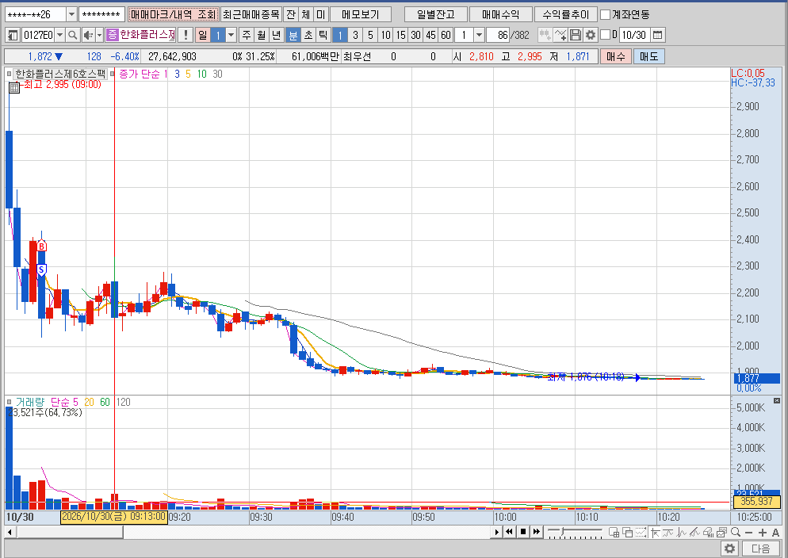This screenshot has width=788, height=558.
Task: Toggle the 계좌연동 checkbox
Action: [x=606, y=14]
